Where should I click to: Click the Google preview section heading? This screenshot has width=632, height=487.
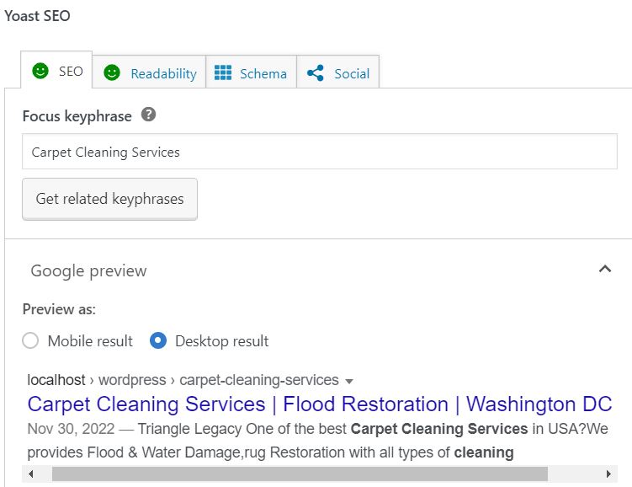88,270
